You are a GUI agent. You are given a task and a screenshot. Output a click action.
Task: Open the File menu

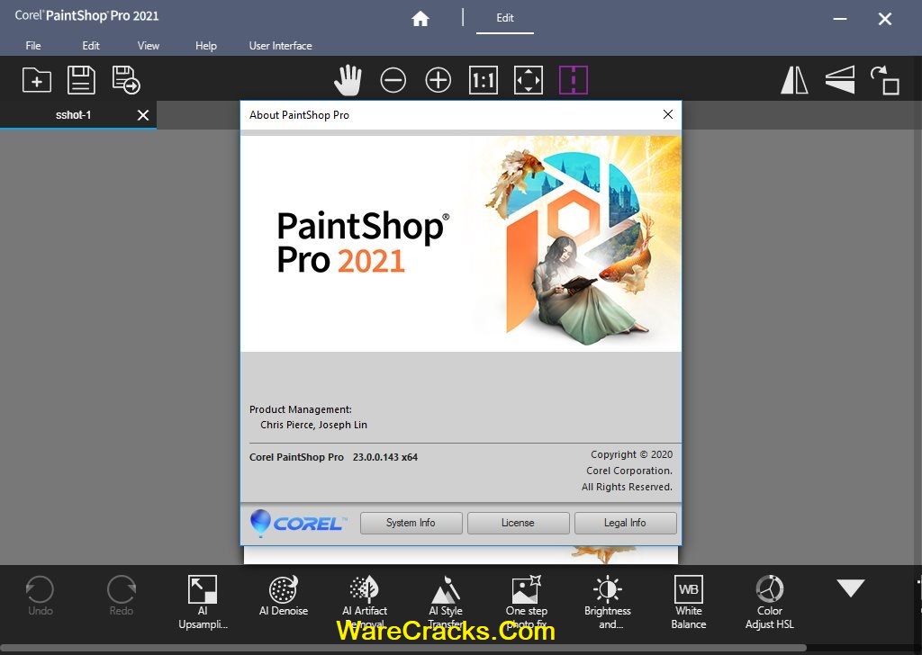coord(32,45)
